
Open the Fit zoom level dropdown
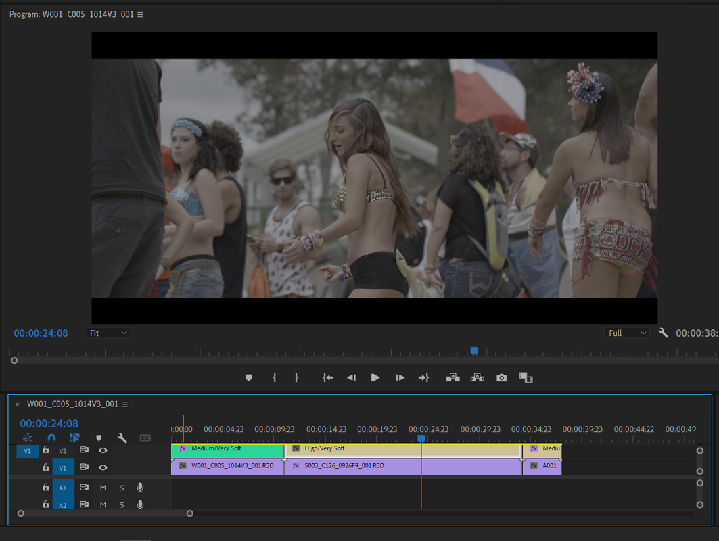(x=108, y=333)
